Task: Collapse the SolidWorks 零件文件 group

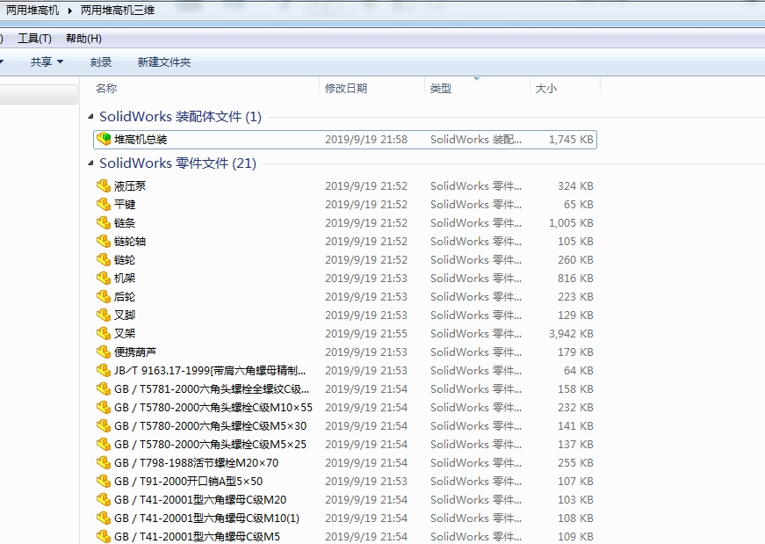Action: 90,163
